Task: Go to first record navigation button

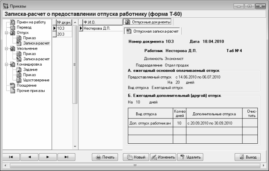Action: coord(11,157)
